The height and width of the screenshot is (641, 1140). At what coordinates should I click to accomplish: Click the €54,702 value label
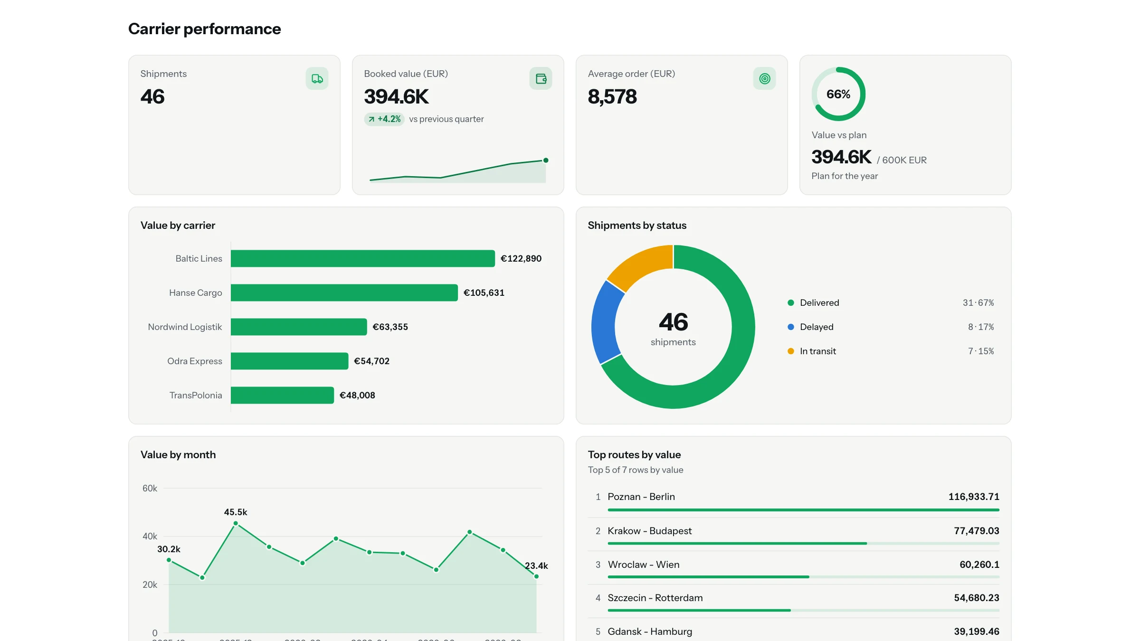[372, 361]
